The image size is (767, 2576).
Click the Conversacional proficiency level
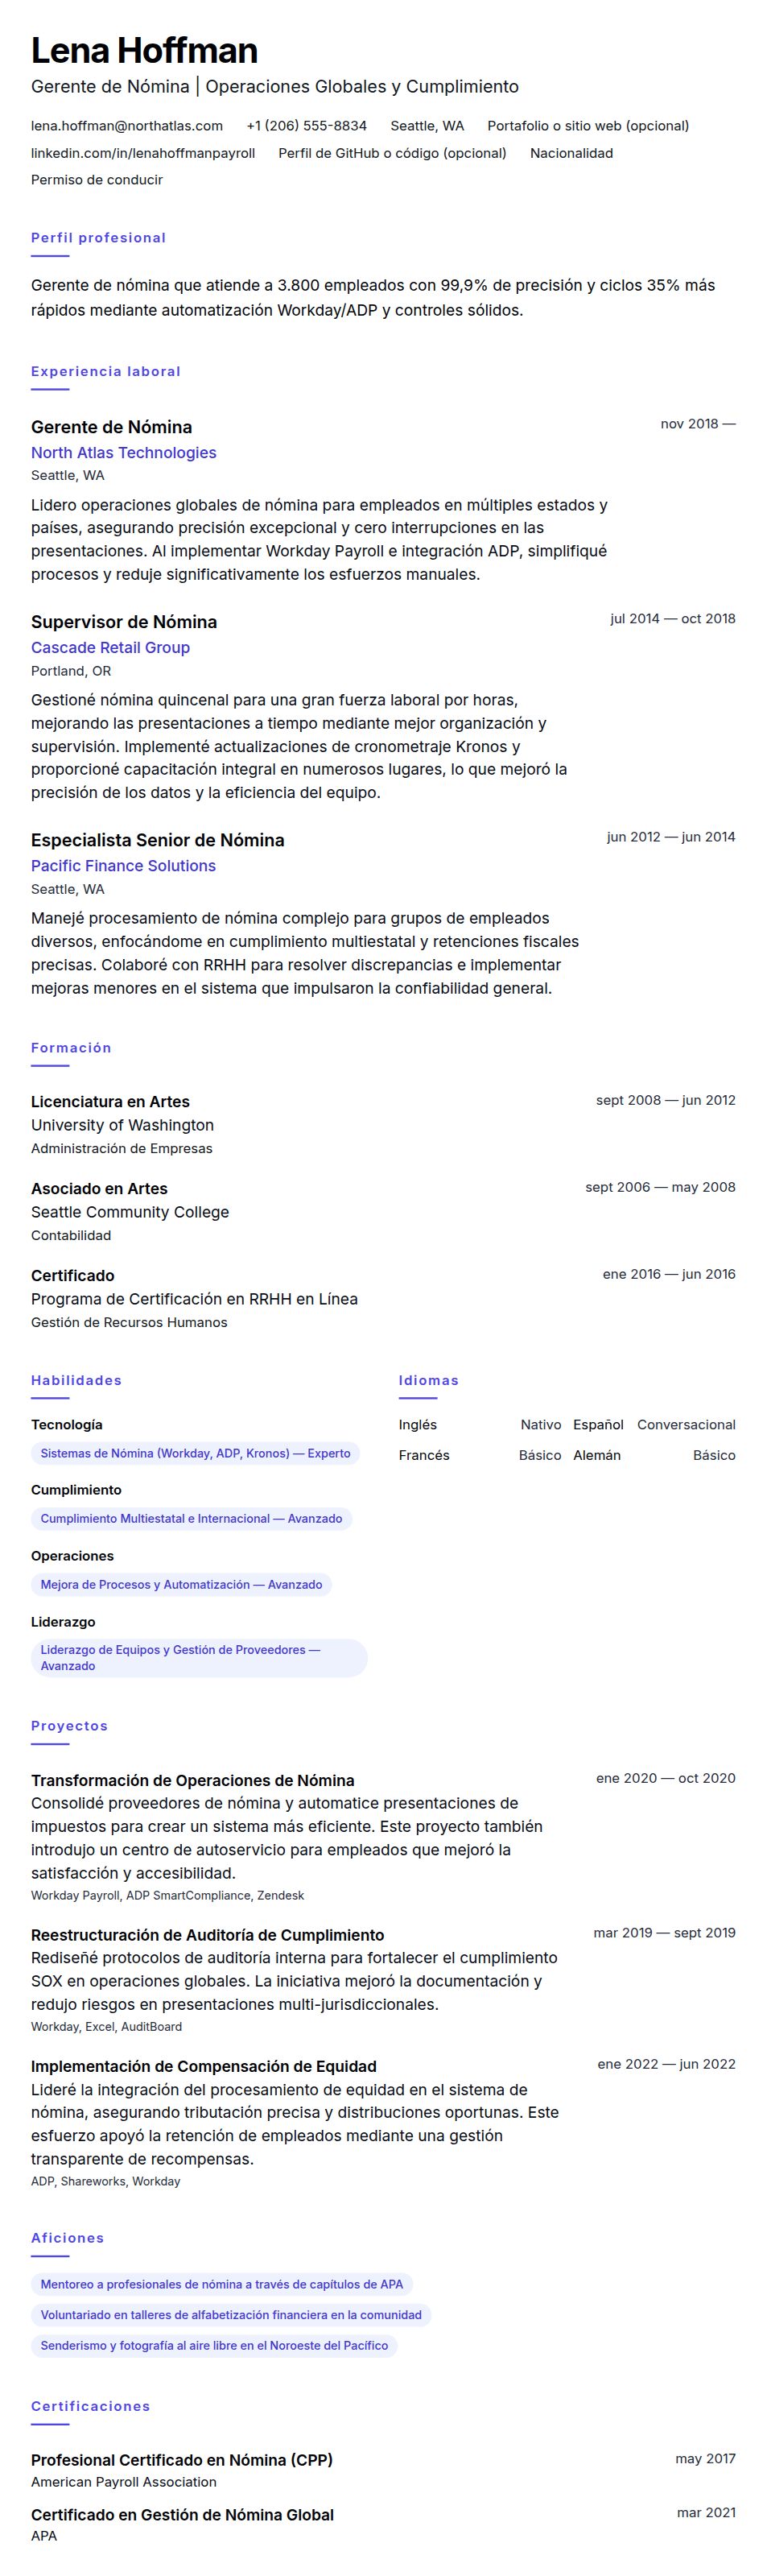point(686,1425)
